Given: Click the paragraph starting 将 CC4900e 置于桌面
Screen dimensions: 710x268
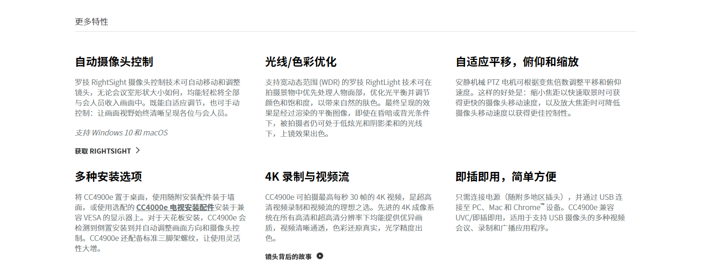Looking at the screenshot, I should [x=160, y=222].
